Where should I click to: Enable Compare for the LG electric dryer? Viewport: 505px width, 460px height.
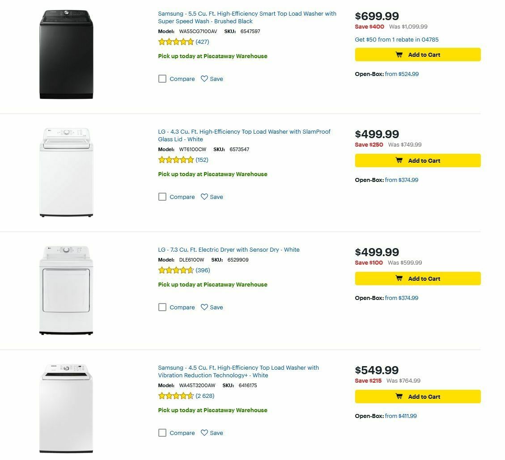[x=162, y=307]
